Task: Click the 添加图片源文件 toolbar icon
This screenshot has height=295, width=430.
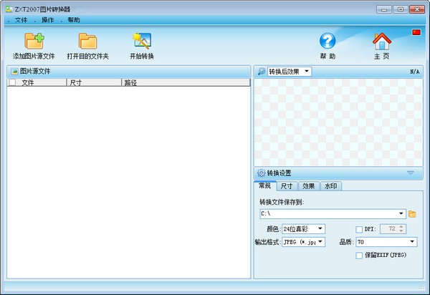Action: tap(34, 42)
